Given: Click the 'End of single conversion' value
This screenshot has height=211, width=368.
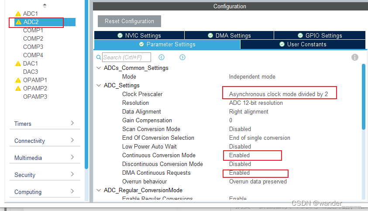Looking at the screenshot, I should pyautogui.click(x=260, y=138).
